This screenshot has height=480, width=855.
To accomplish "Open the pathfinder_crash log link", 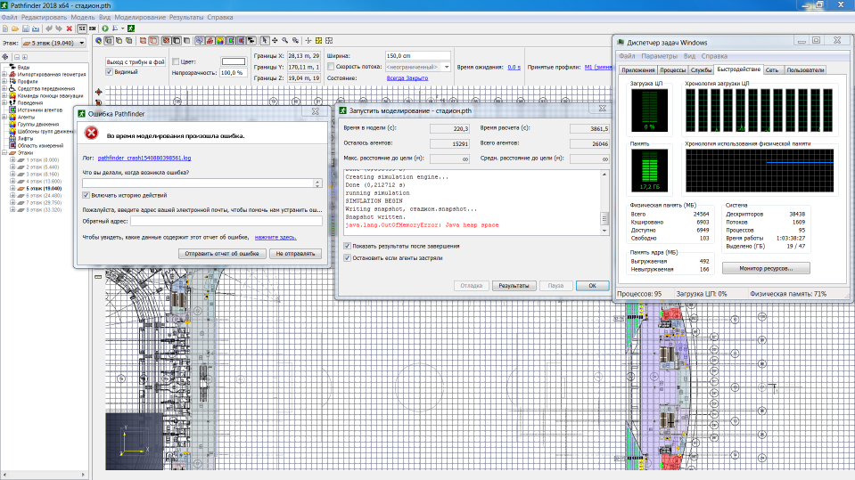I will 144,158.
